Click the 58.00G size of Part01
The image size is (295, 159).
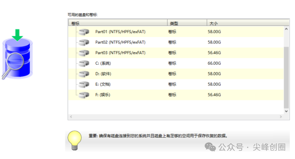pyautogui.click(x=214, y=32)
